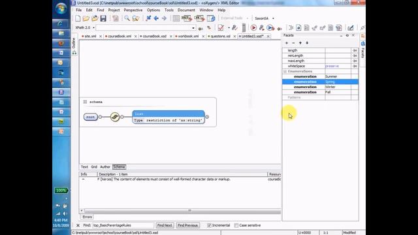Open the validate options dropdown arrow
The image size is (418, 235).
point(229,27)
